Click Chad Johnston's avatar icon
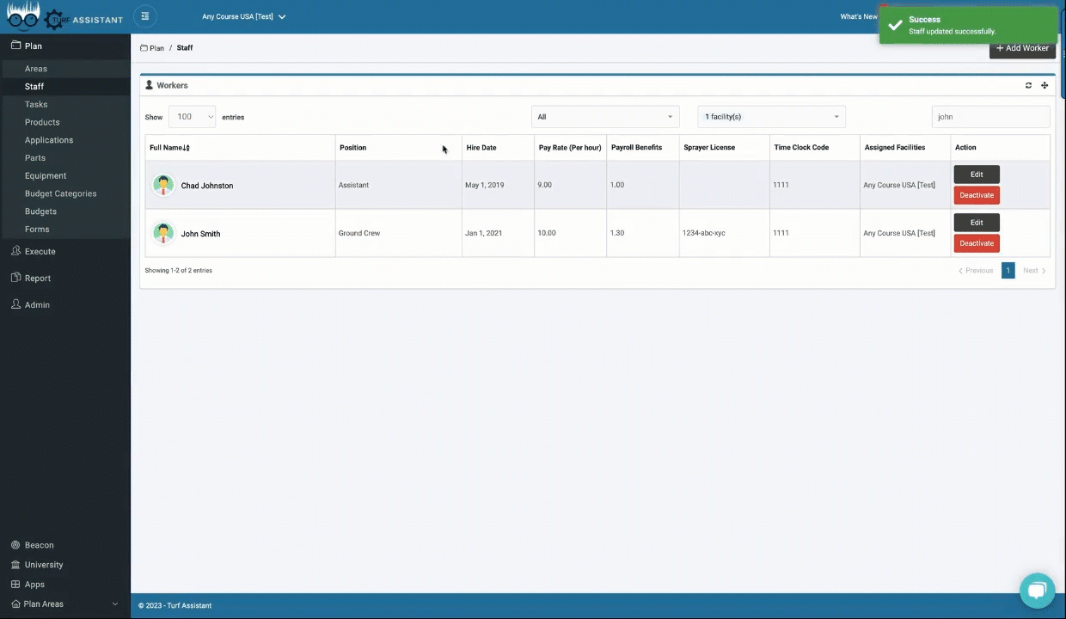Screen dimensions: 1066x619 163,185
